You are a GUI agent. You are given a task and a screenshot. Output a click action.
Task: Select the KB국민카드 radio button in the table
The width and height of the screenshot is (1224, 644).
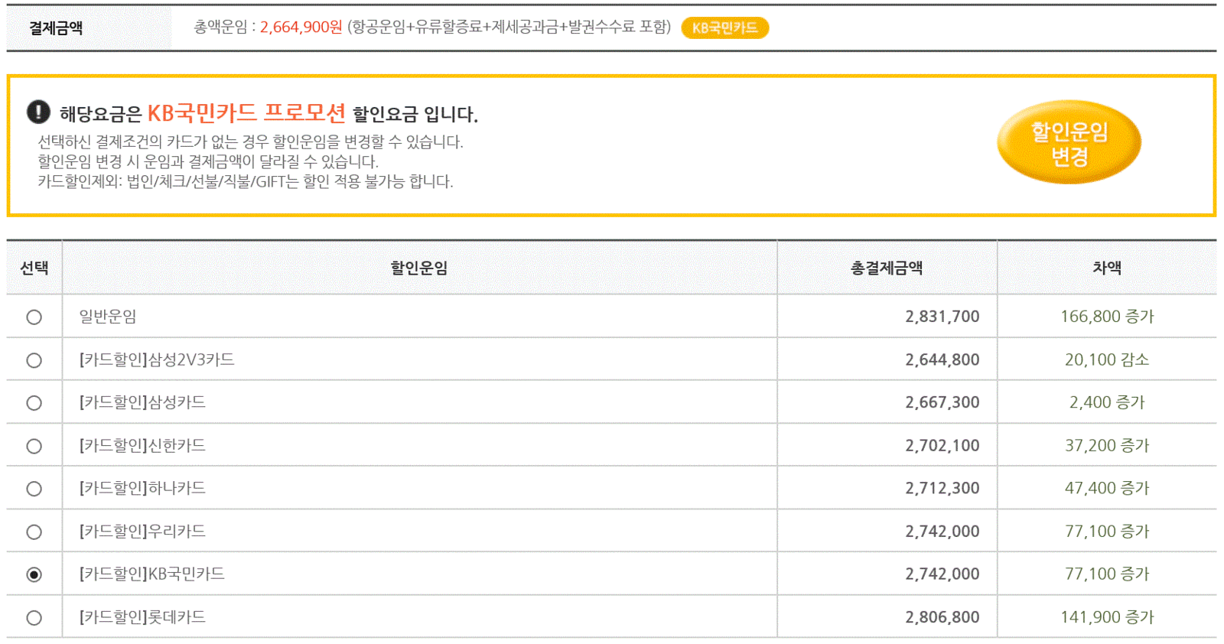pos(34,574)
